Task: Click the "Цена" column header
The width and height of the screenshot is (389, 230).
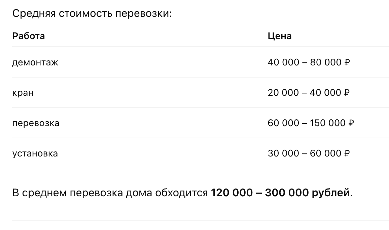Action: (279, 36)
